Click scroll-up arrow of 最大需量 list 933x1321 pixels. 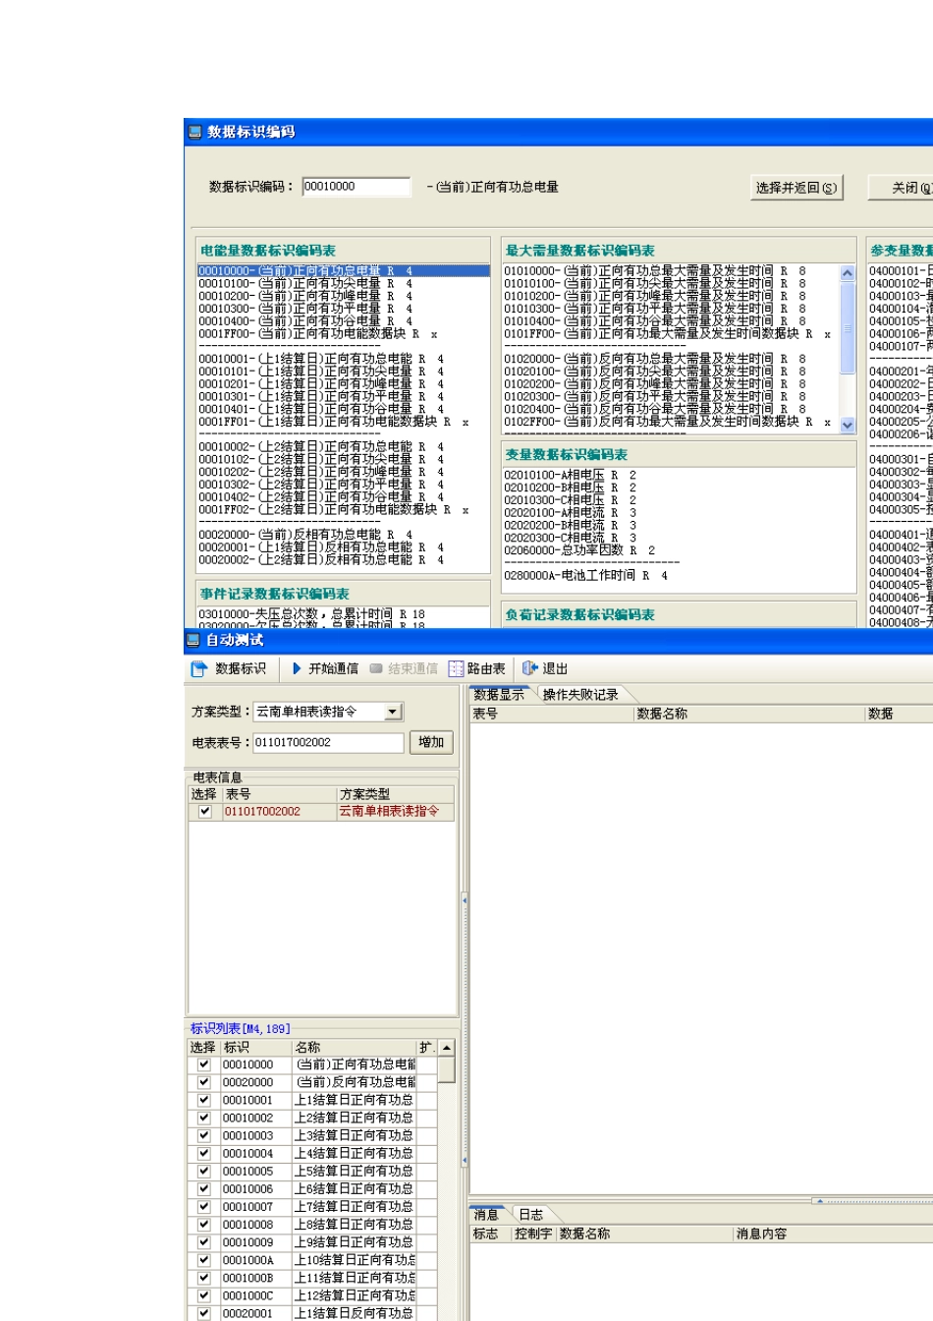pos(848,272)
